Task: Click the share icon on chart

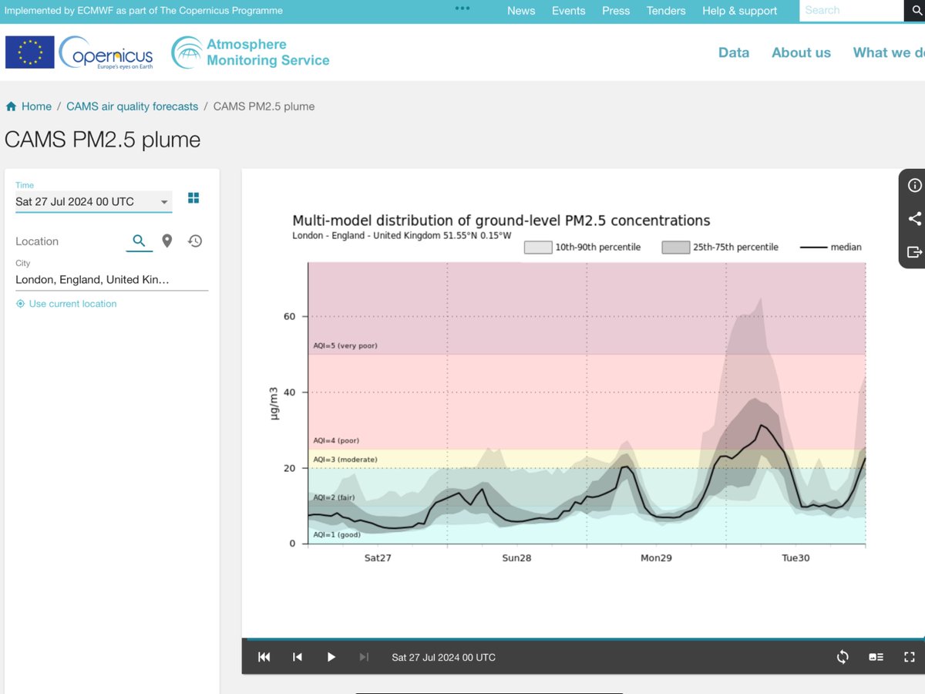Action: point(915,219)
